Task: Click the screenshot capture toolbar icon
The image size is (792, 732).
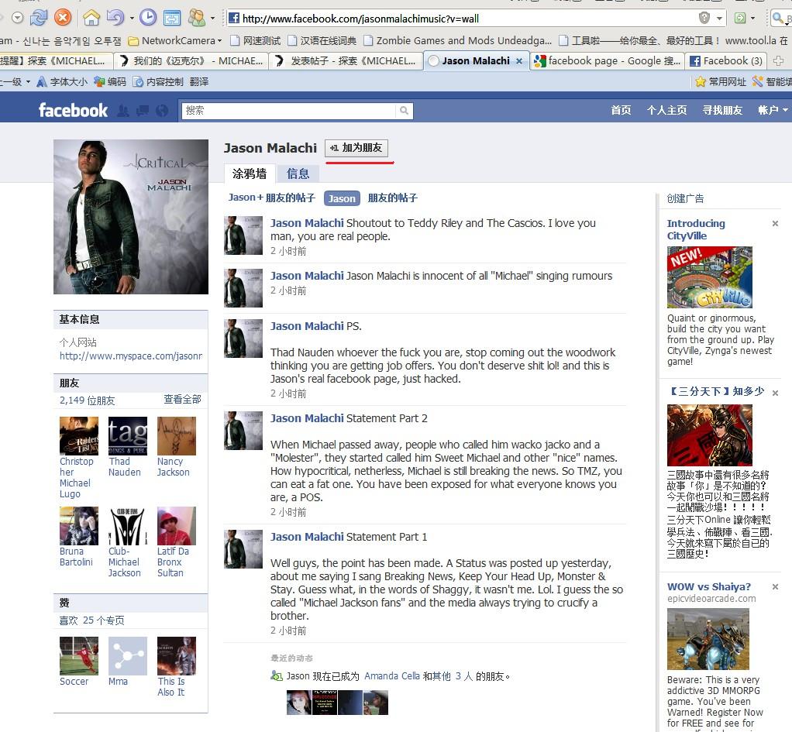Action: click(x=172, y=18)
